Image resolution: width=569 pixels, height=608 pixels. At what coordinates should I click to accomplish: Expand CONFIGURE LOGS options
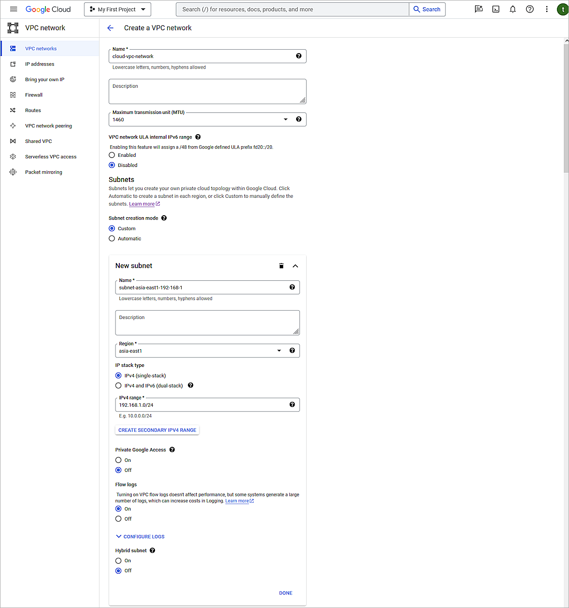pos(140,536)
